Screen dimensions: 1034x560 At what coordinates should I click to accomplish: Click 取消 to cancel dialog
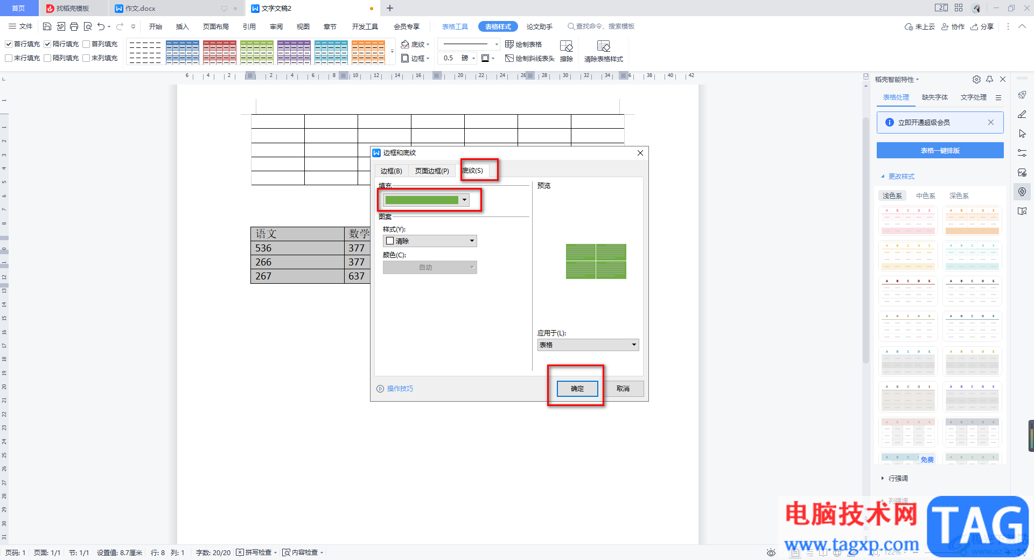(623, 388)
